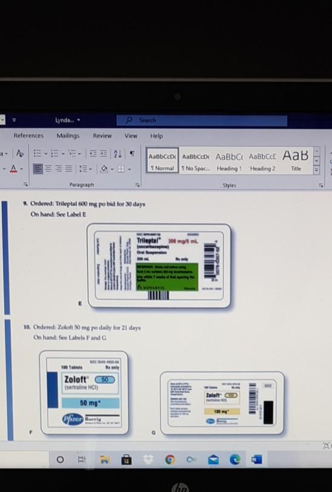Screen dimensions: 332x492
Task: Open Dropbox from taskbar
Action: coord(148,460)
